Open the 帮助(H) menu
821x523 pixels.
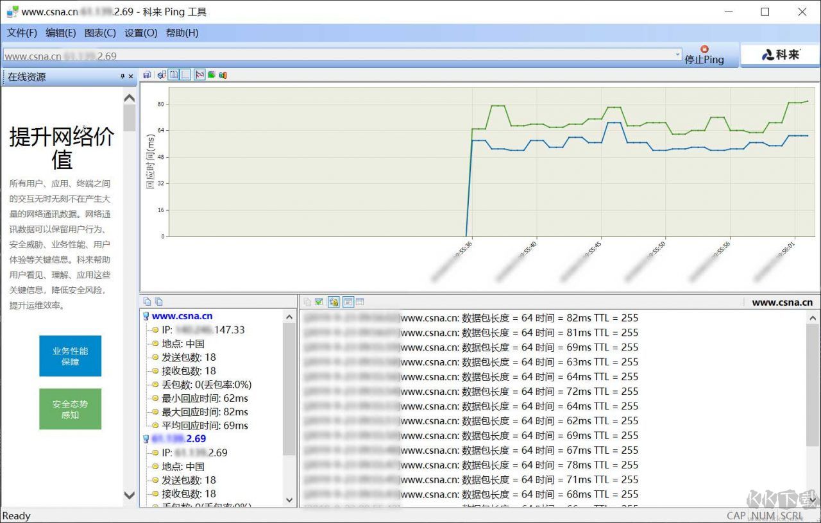click(x=182, y=33)
